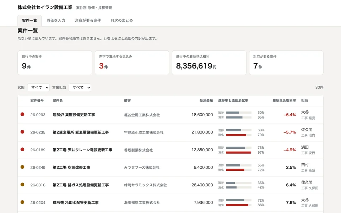Select the 赤字で着地する見込み card

pos(132,63)
